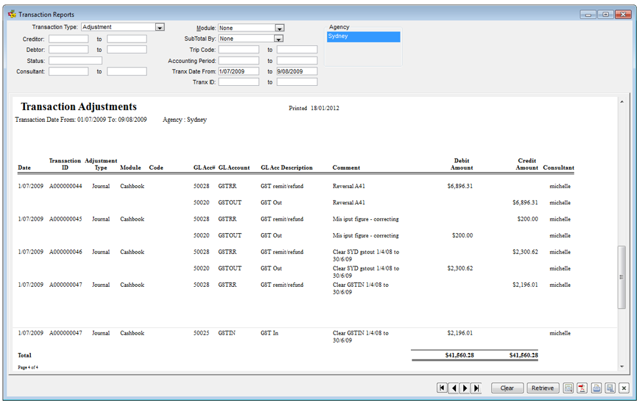Go to the previous report page

(453, 388)
